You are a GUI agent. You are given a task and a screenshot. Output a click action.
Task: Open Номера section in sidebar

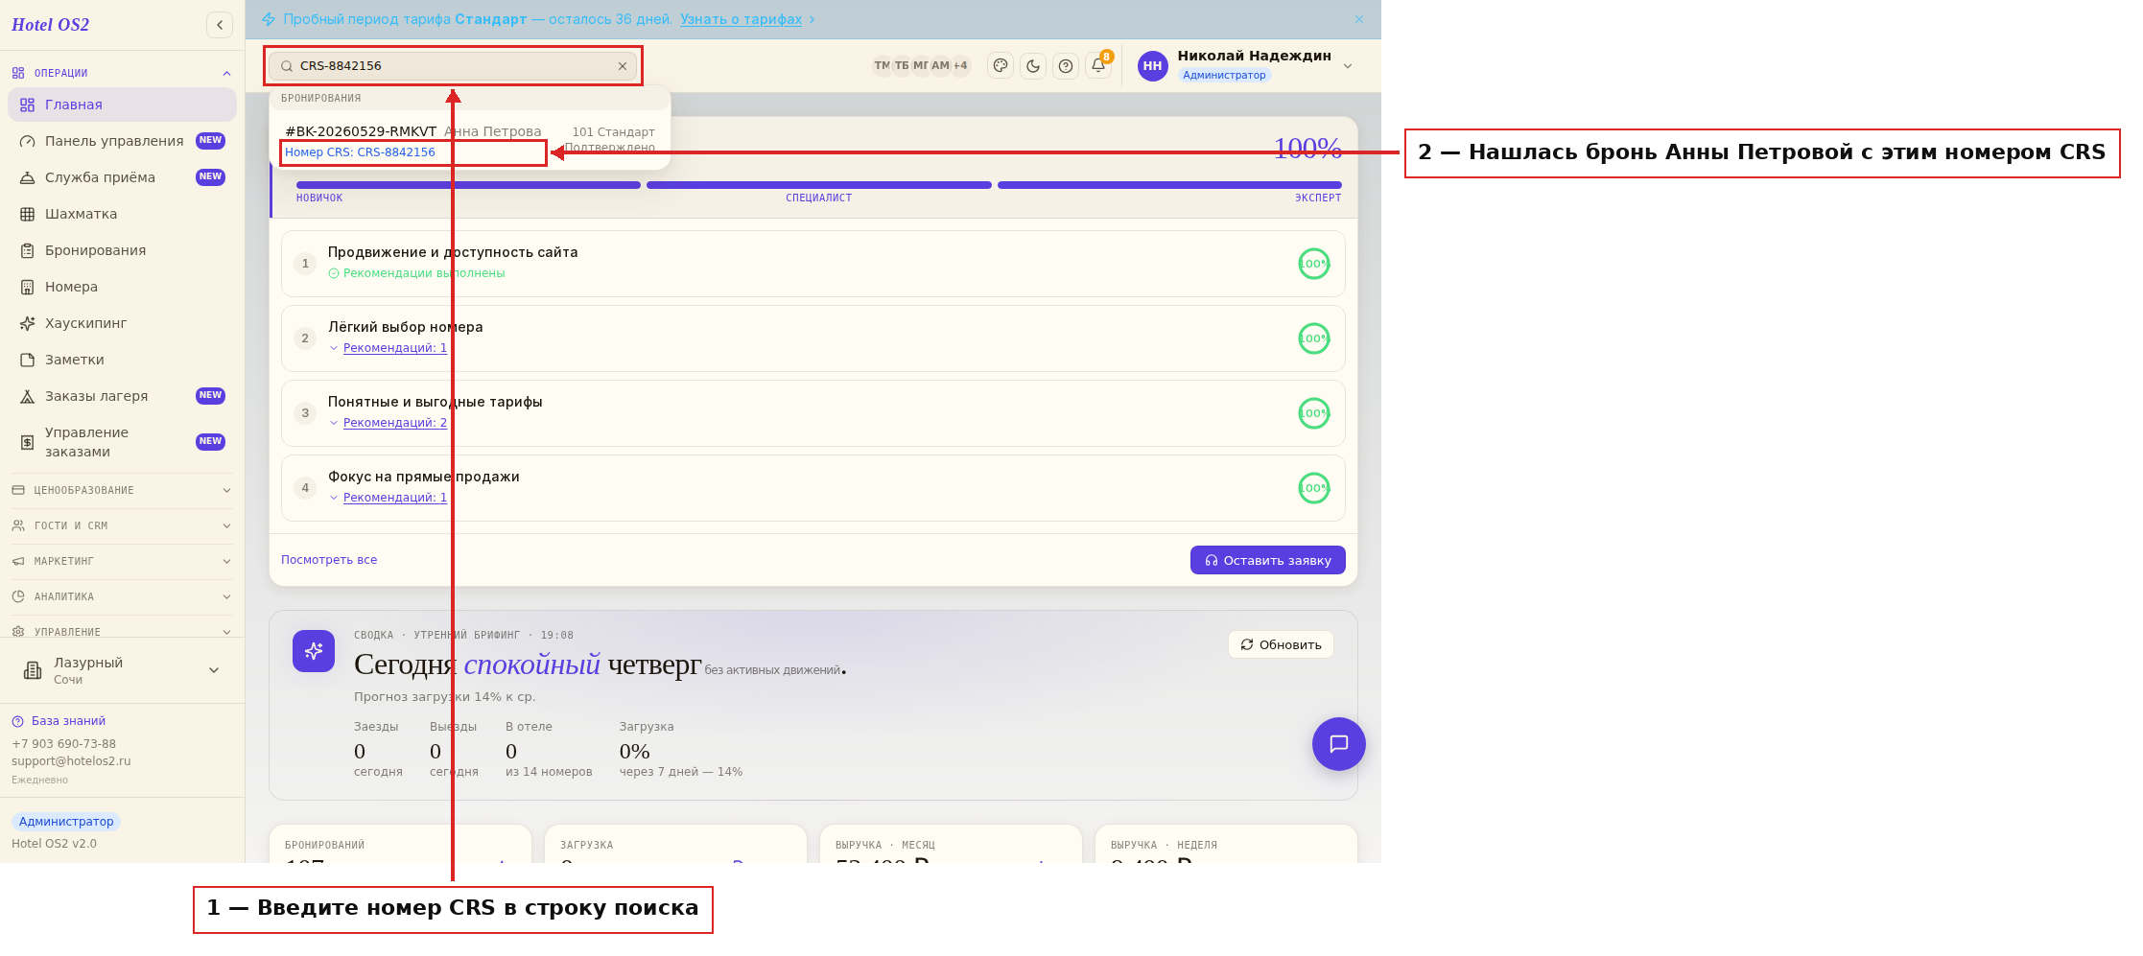122,287
